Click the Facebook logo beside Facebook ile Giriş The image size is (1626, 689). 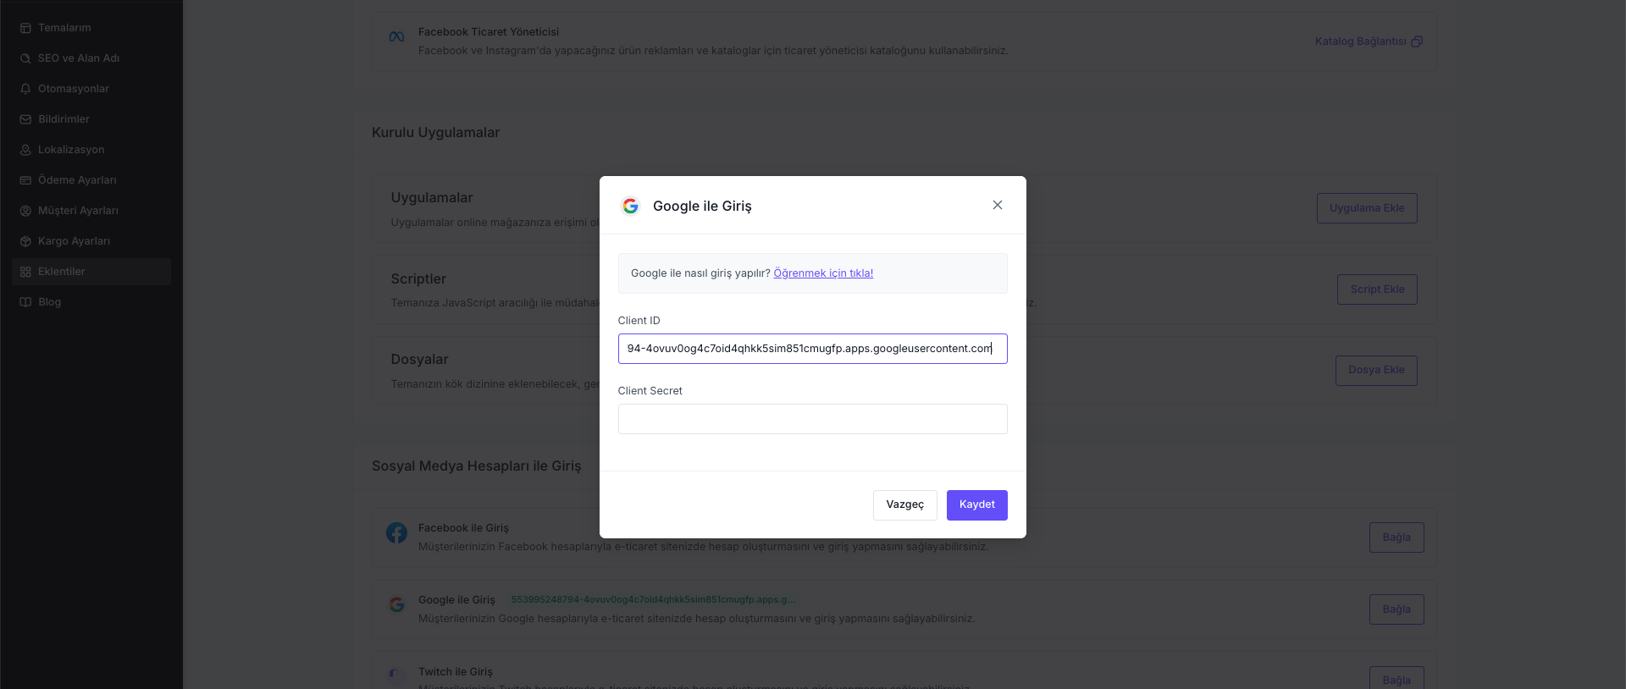click(396, 532)
